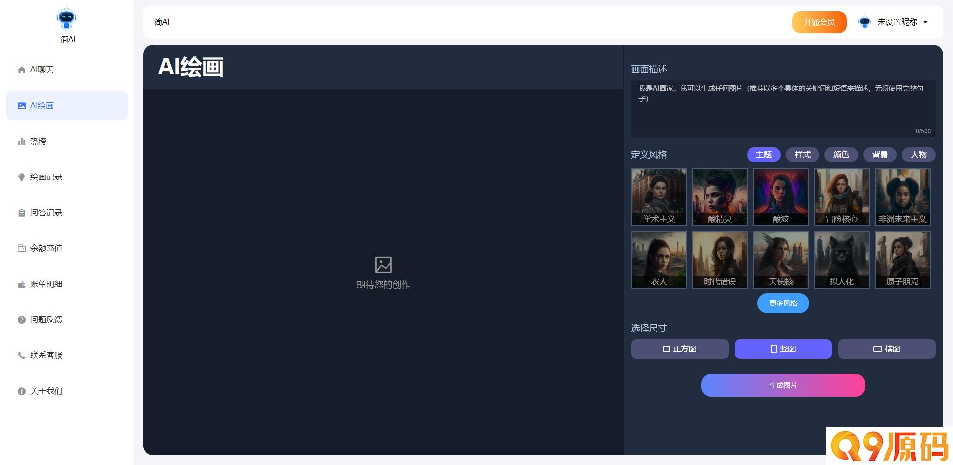This screenshot has height=465, width=953.
Task: Click the 生成图片 button
Action: (783, 385)
